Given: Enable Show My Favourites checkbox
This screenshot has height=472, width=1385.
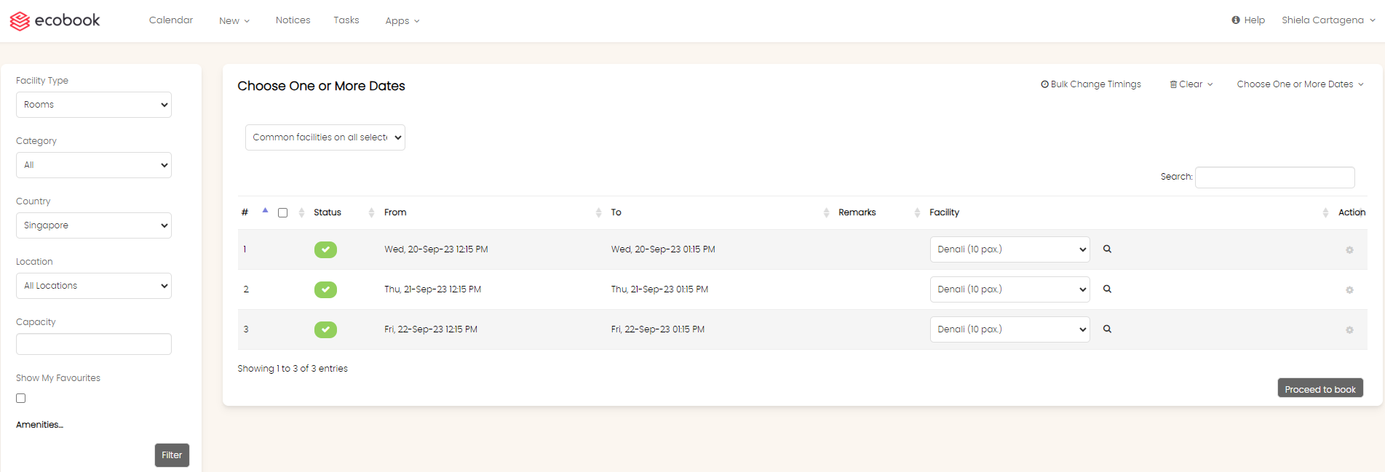Looking at the screenshot, I should (21, 399).
